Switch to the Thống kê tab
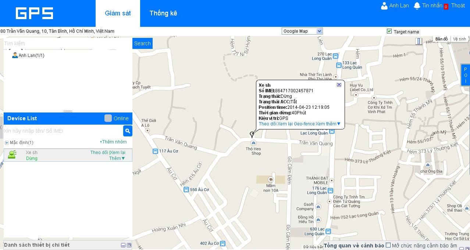Screen dimensions: 470x250 pyautogui.click(x=163, y=13)
